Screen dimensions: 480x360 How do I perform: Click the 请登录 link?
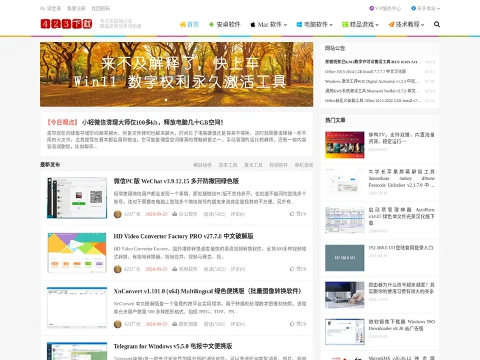click(54, 8)
